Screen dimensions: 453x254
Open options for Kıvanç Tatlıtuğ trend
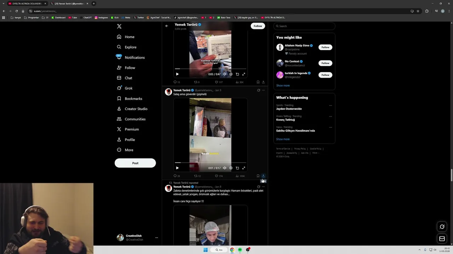331,116
